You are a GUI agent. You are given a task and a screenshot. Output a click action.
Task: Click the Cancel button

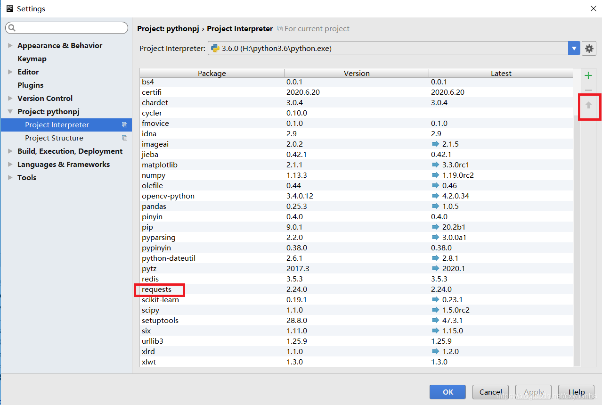point(490,392)
